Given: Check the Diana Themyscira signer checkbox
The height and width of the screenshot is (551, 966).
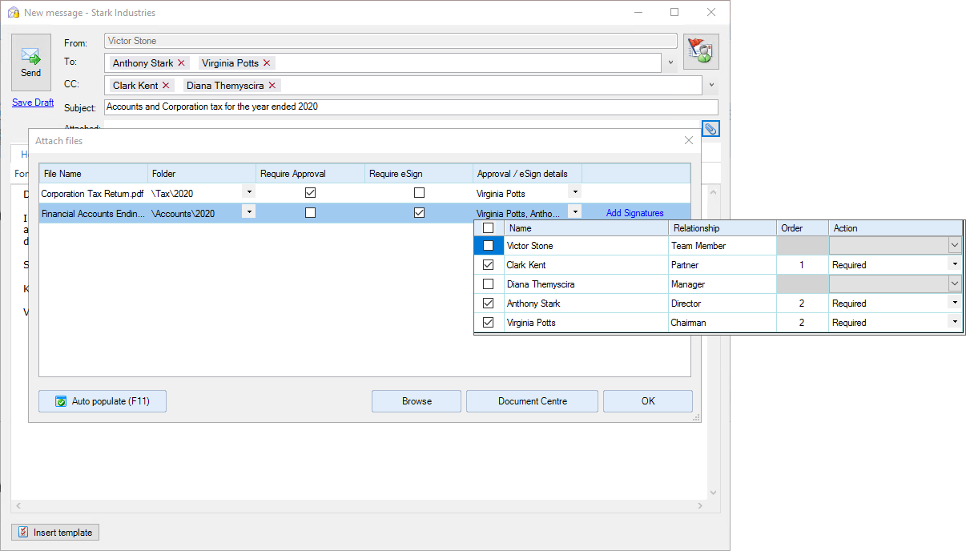Looking at the screenshot, I should (x=488, y=284).
